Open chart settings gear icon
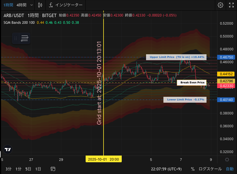The width and height of the screenshot is (237, 174). (x=220, y=5)
